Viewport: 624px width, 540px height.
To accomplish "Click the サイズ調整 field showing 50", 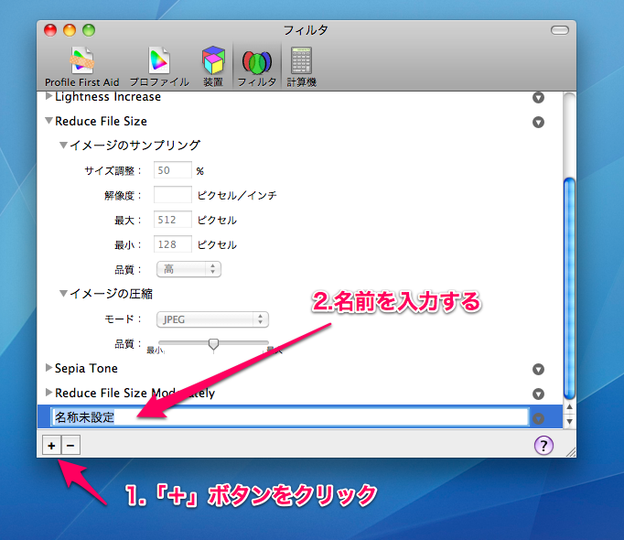I will pyautogui.click(x=173, y=170).
